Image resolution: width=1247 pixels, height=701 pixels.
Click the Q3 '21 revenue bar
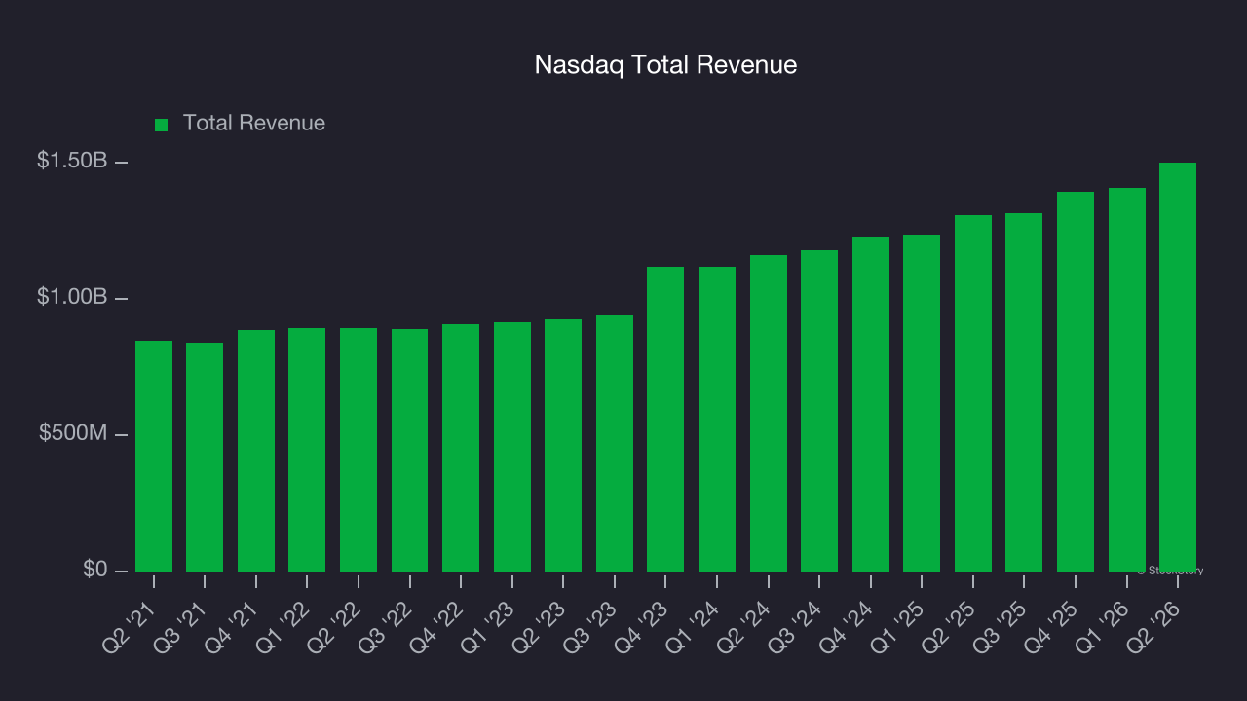pos(205,457)
